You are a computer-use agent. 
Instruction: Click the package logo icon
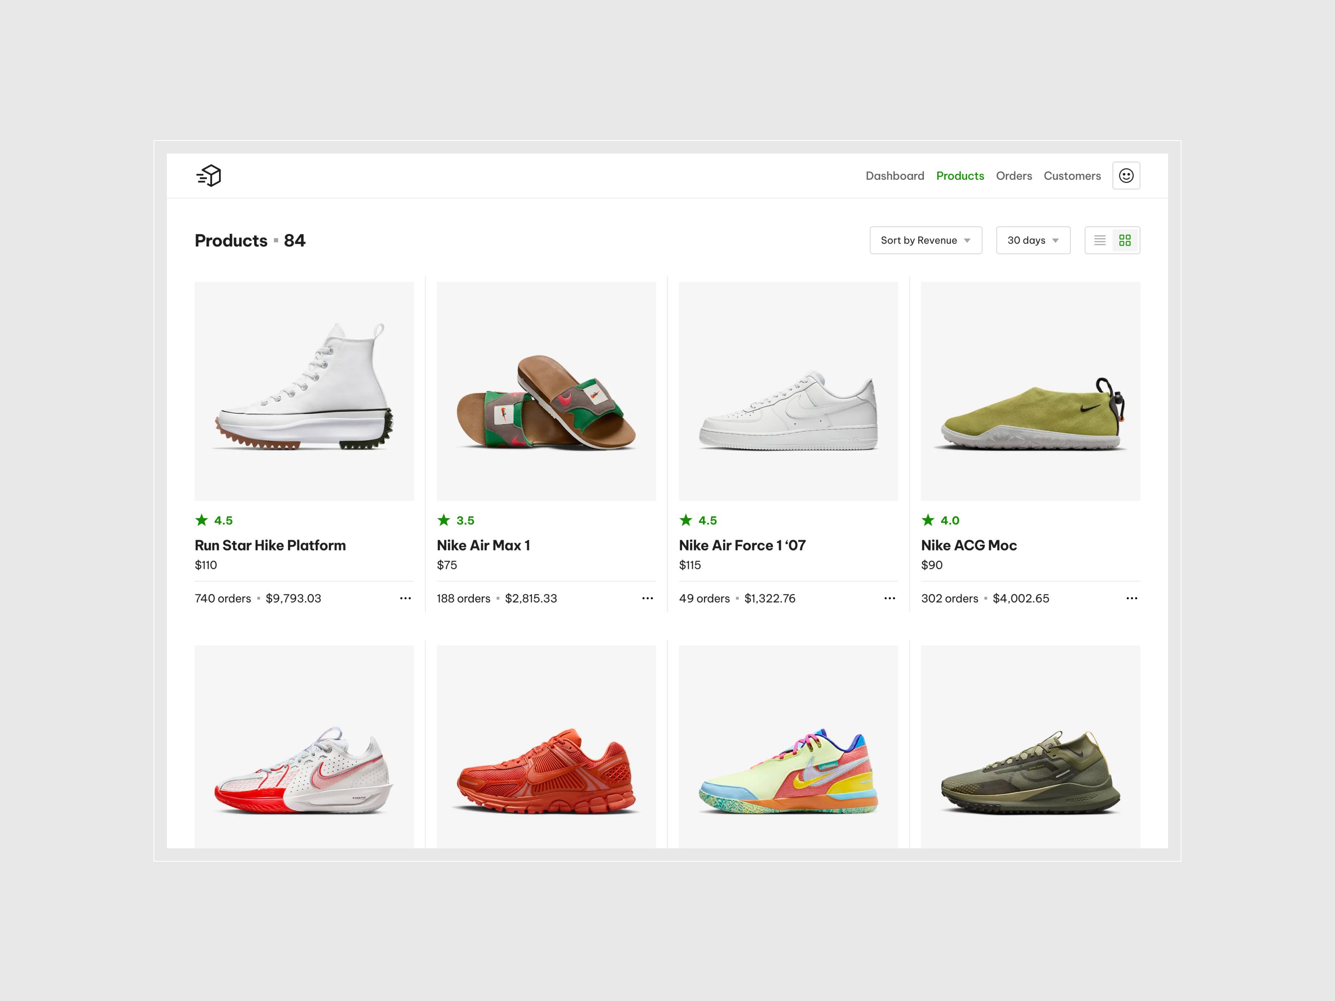tap(209, 176)
